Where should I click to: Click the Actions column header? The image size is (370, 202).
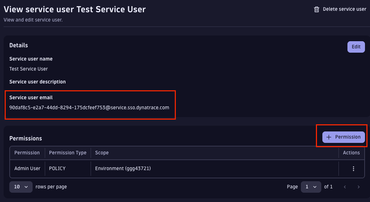coord(351,153)
